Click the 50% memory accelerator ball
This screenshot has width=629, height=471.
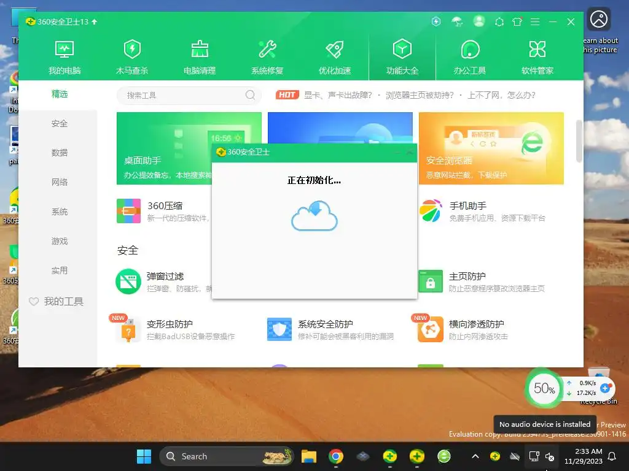(x=544, y=388)
